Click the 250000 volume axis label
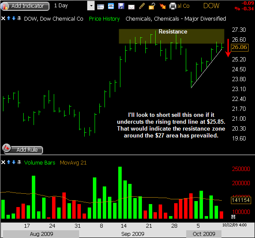Screen dimensions: 255x238 point(241,169)
